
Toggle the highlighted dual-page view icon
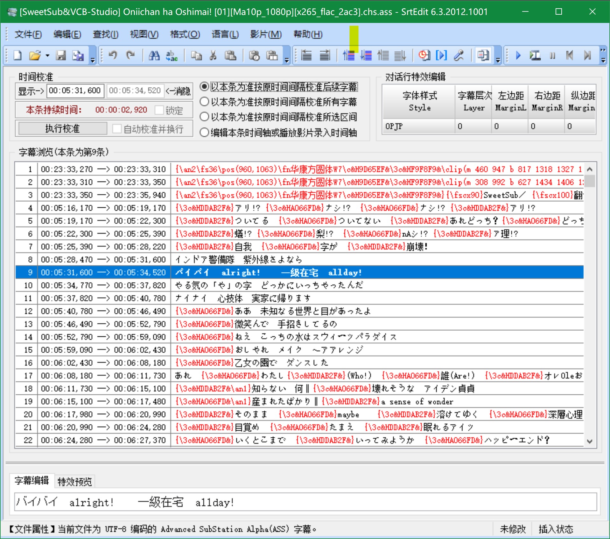click(x=483, y=55)
